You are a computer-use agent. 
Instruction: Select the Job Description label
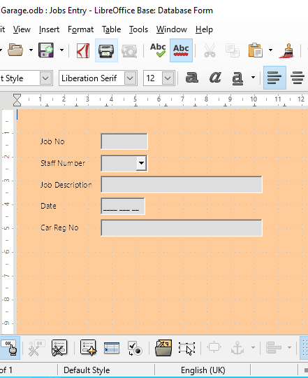[66, 185]
